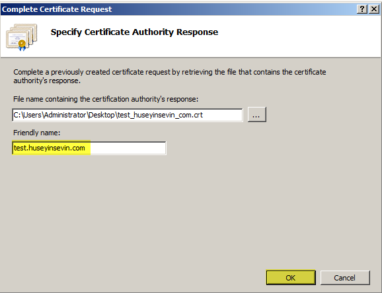Place cursor after ".crt" in file path
Image resolution: width=382 pixels, height=293 pixels.
coord(204,115)
